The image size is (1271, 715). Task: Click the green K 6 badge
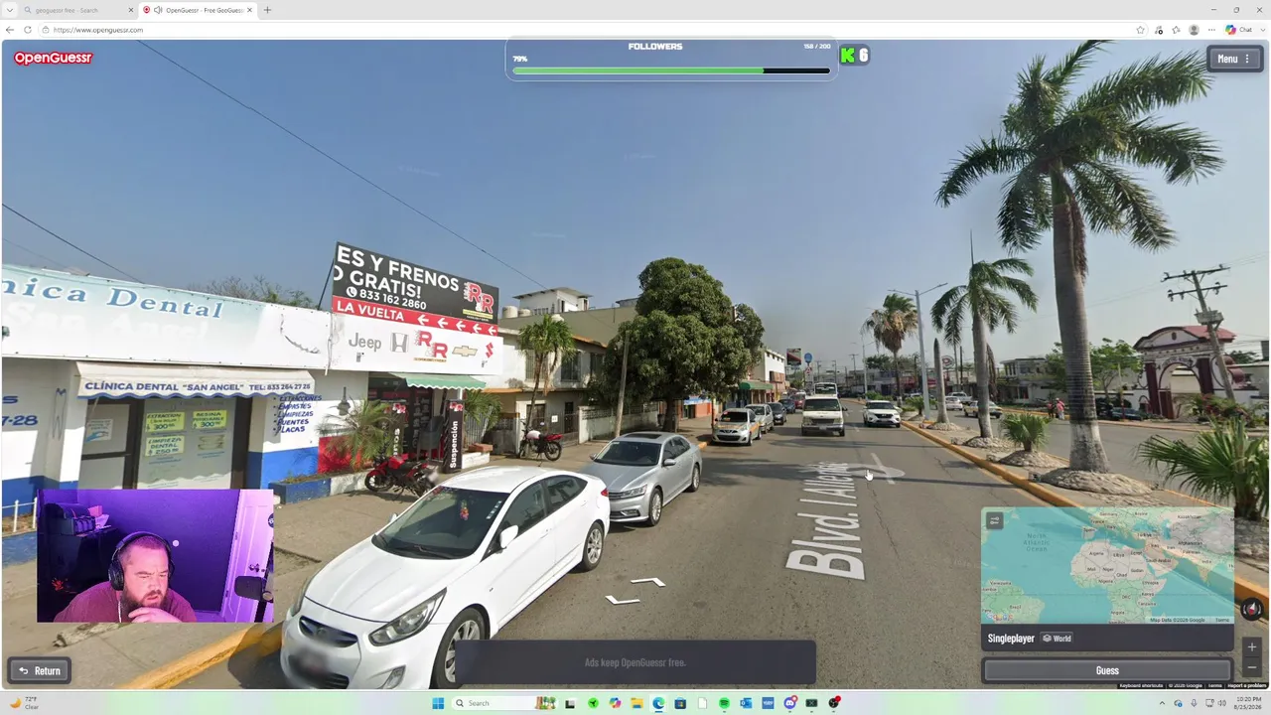854,56
